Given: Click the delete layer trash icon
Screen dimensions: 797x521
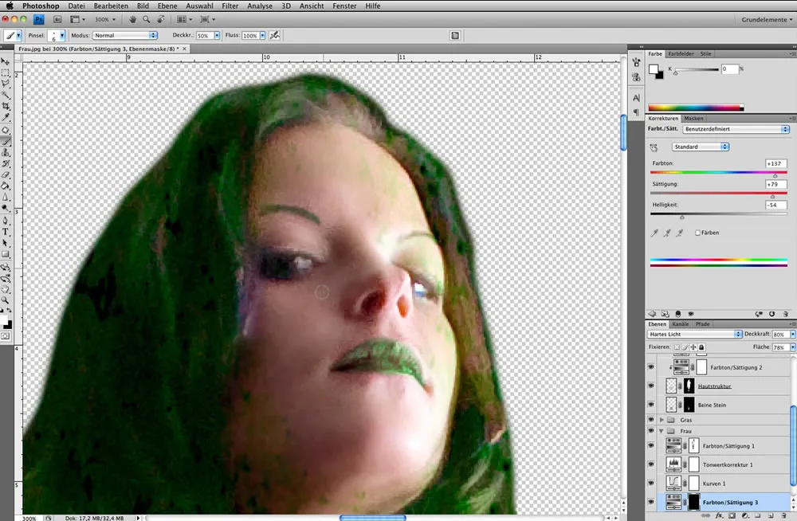Looking at the screenshot, I should pyautogui.click(x=783, y=515).
